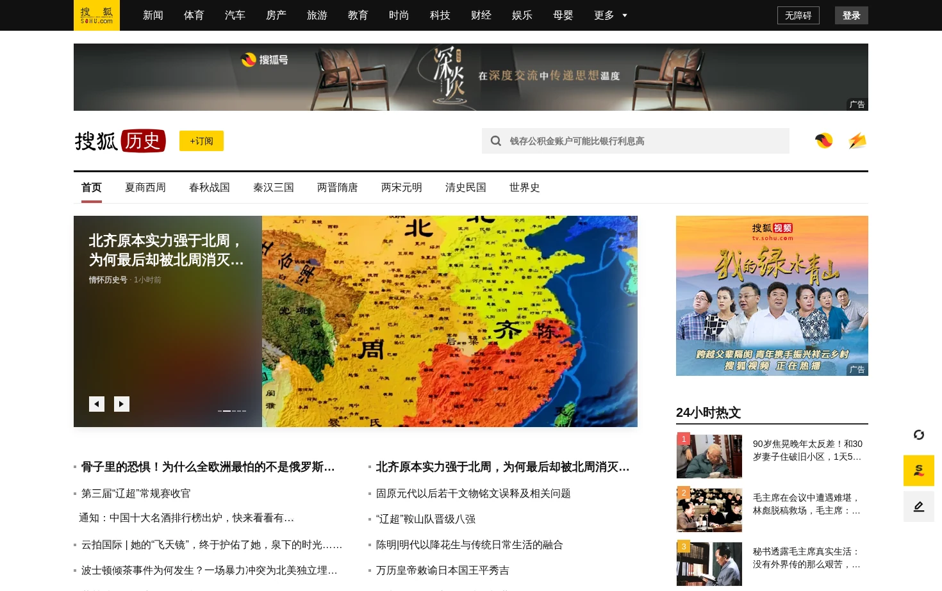This screenshot has width=942, height=591.
Task: Open article 万历皇帝敕谕日本国王平秀吉
Action: click(443, 571)
